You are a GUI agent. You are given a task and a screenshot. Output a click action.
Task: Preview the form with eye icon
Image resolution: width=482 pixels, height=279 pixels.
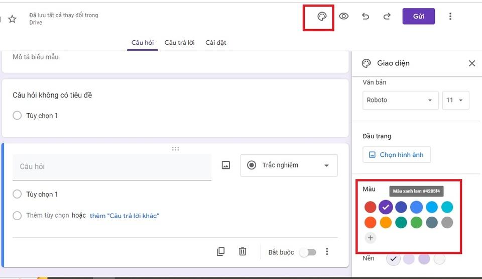coord(343,17)
